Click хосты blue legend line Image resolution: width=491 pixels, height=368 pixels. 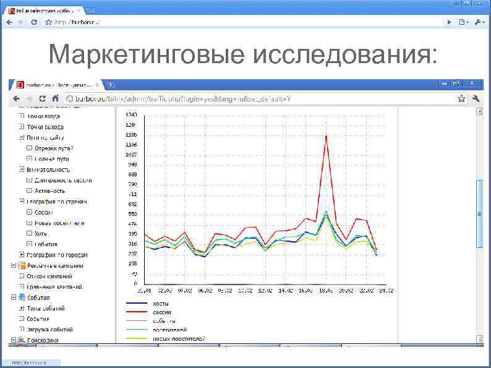pos(137,303)
